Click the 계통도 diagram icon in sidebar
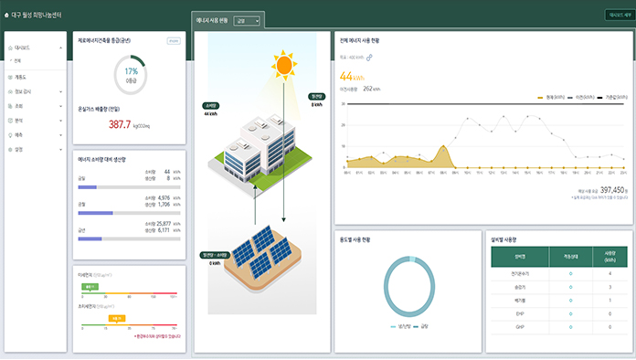 10,77
